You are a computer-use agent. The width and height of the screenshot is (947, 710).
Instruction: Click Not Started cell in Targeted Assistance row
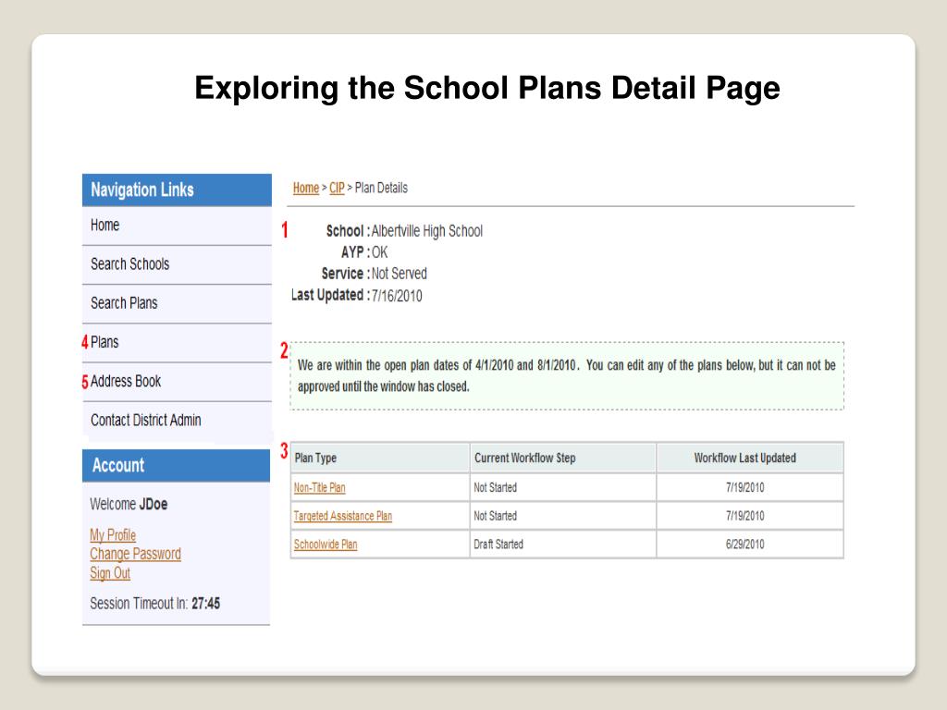point(563,516)
